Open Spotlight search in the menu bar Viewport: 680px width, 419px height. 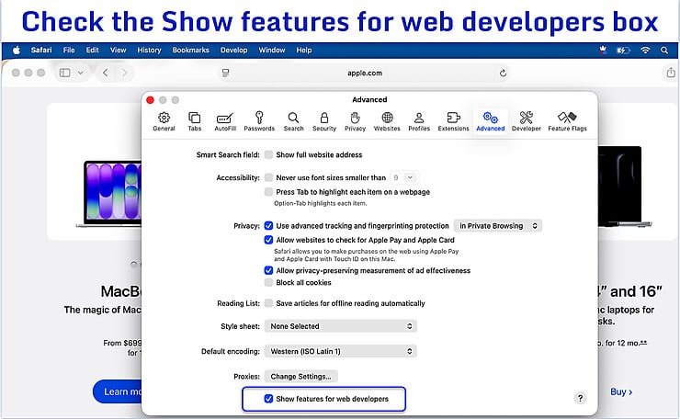pos(664,51)
